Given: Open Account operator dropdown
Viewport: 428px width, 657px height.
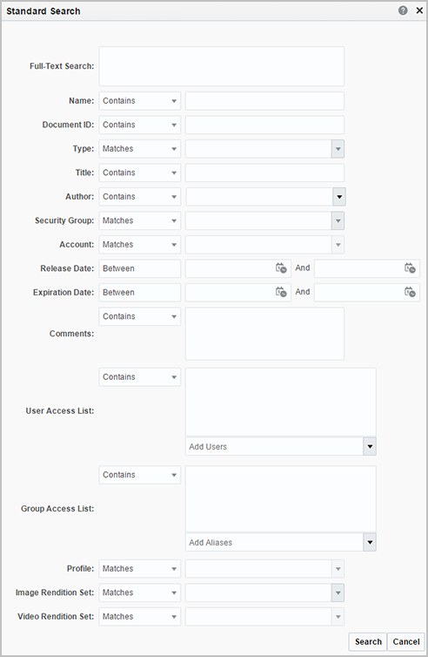Looking at the screenshot, I should pos(140,244).
